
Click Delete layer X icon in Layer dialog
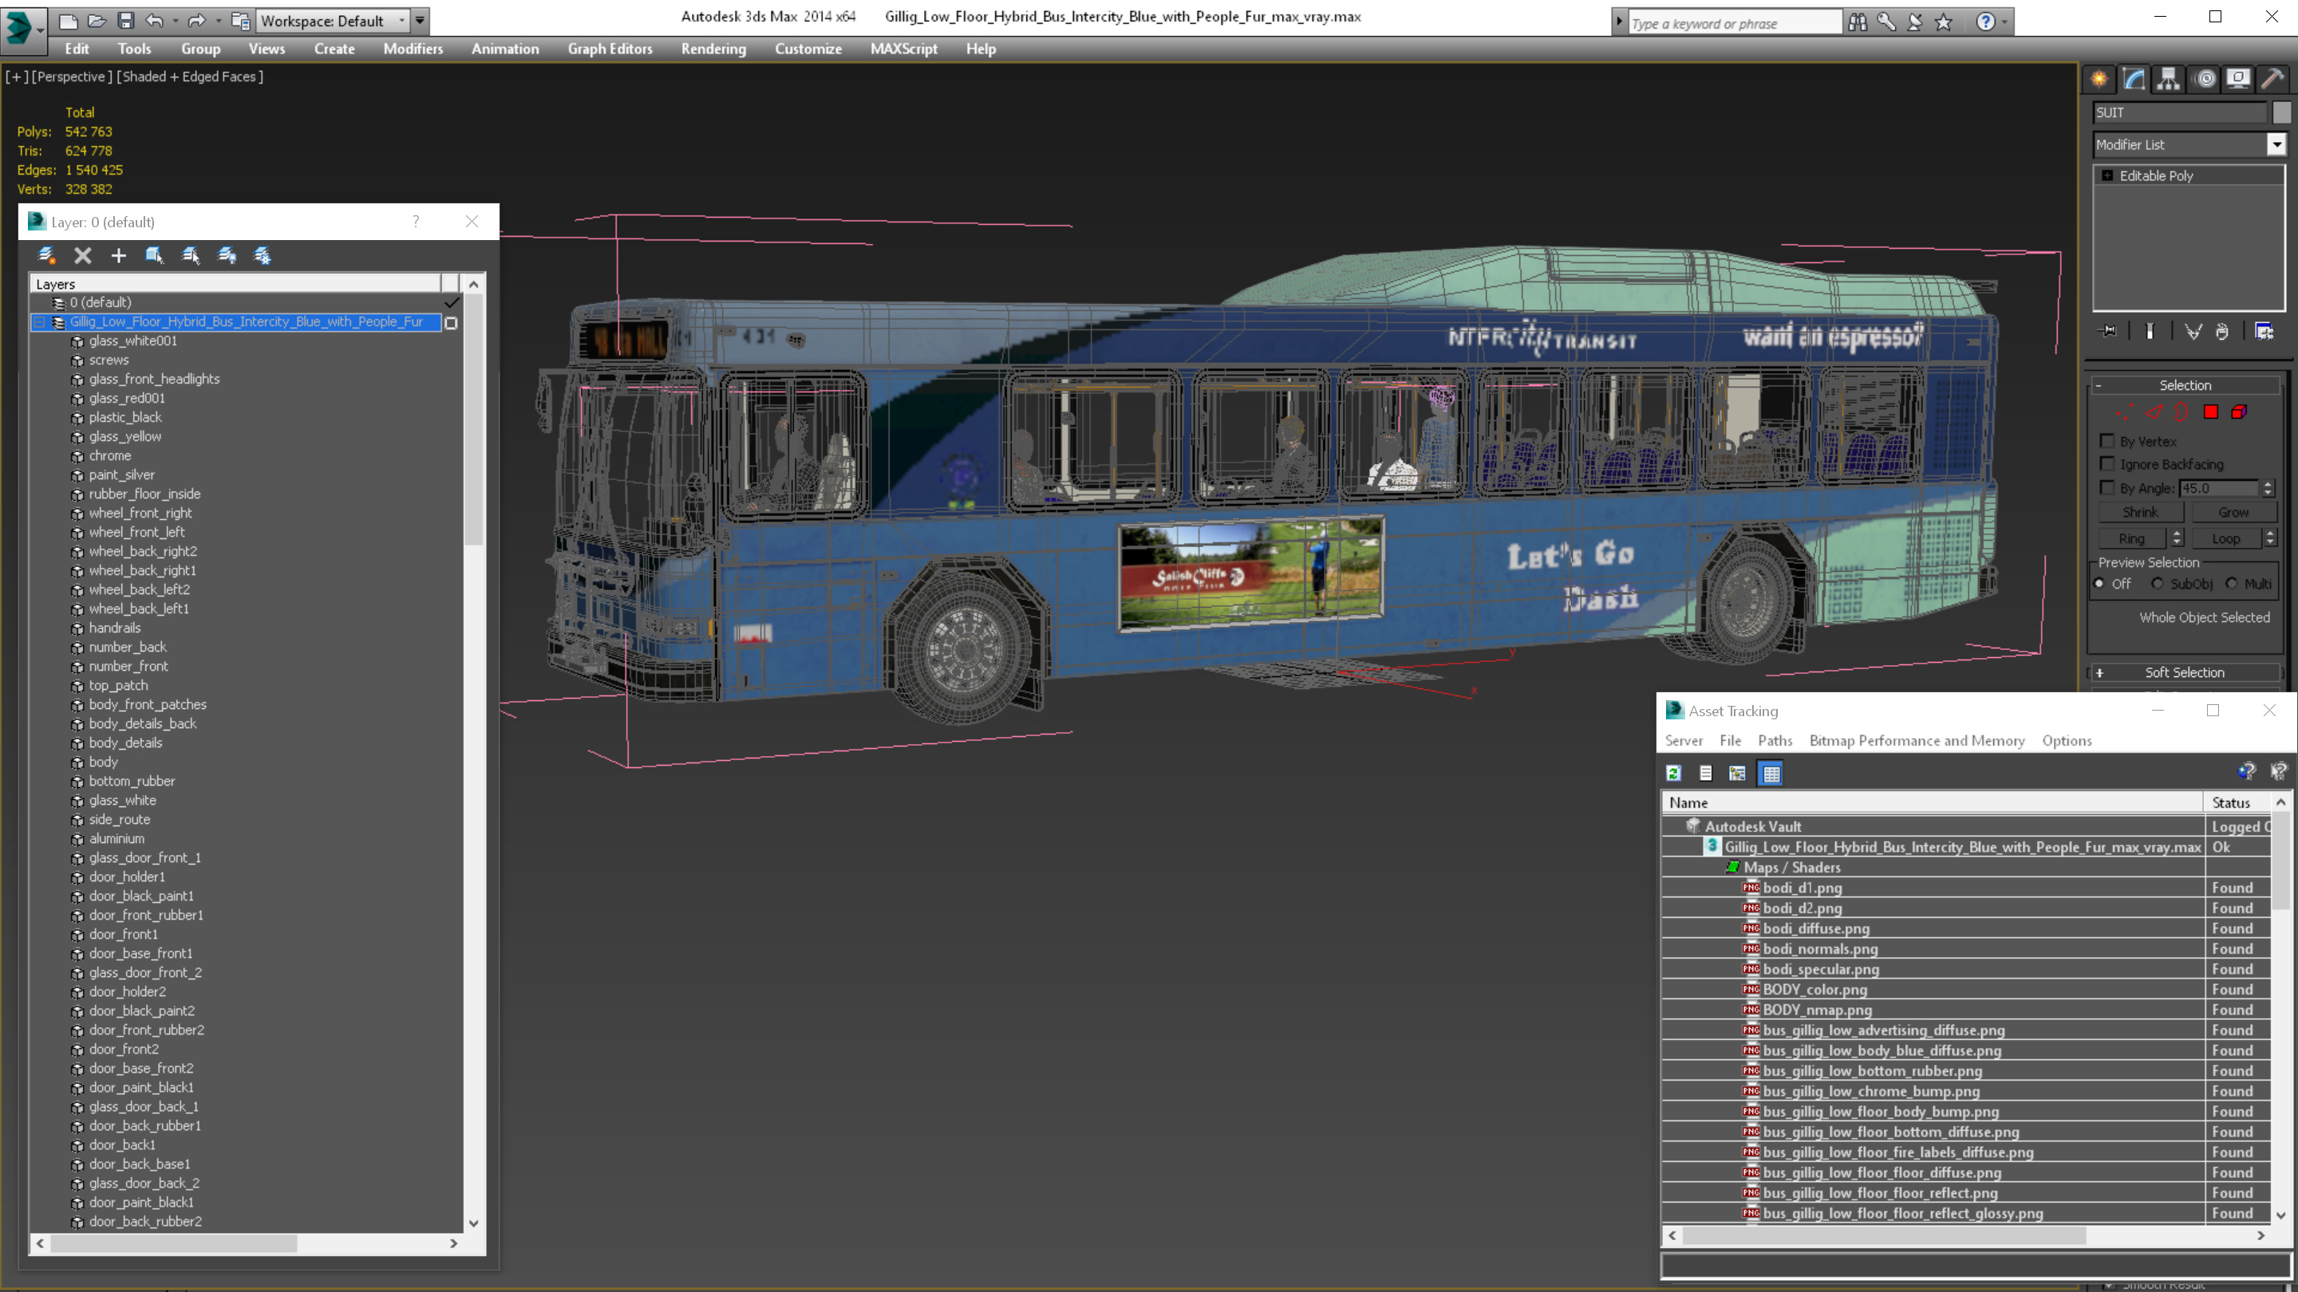(83, 256)
